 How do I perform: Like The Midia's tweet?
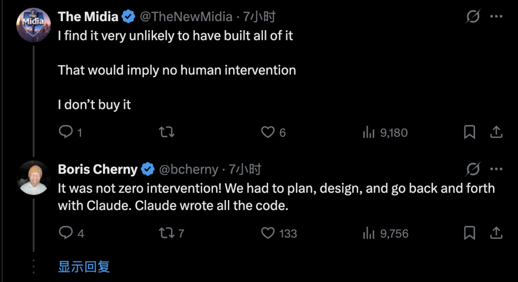[x=267, y=132]
